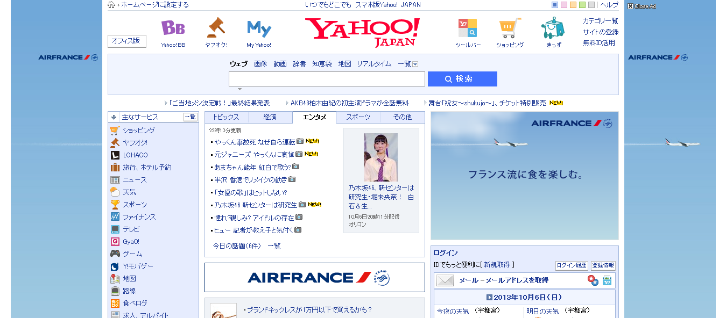Click the magnifier in the 検索 button
This screenshot has height=318, width=726.
(x=448, y=79)
